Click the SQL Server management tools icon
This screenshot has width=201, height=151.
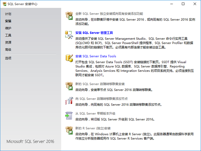coord(69,35)
